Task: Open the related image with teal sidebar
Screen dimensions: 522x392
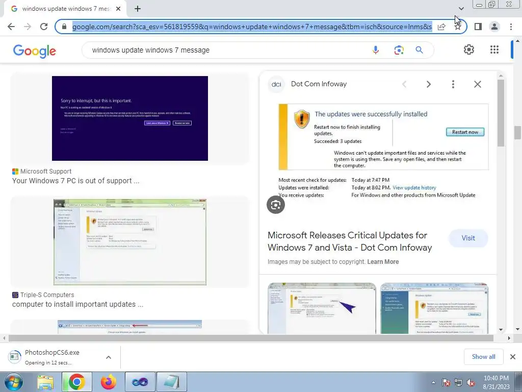Action: [434, 308]
